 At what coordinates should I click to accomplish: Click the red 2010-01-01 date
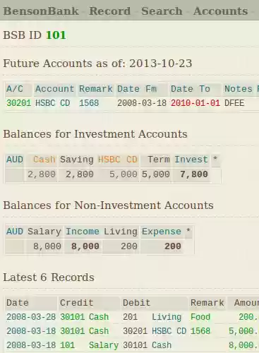[195, 103]
